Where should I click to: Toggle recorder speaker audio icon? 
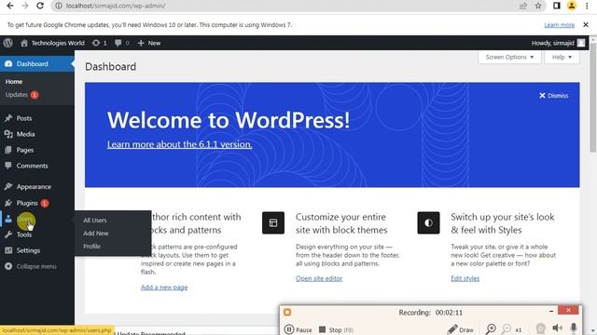[x=557, y=328]
